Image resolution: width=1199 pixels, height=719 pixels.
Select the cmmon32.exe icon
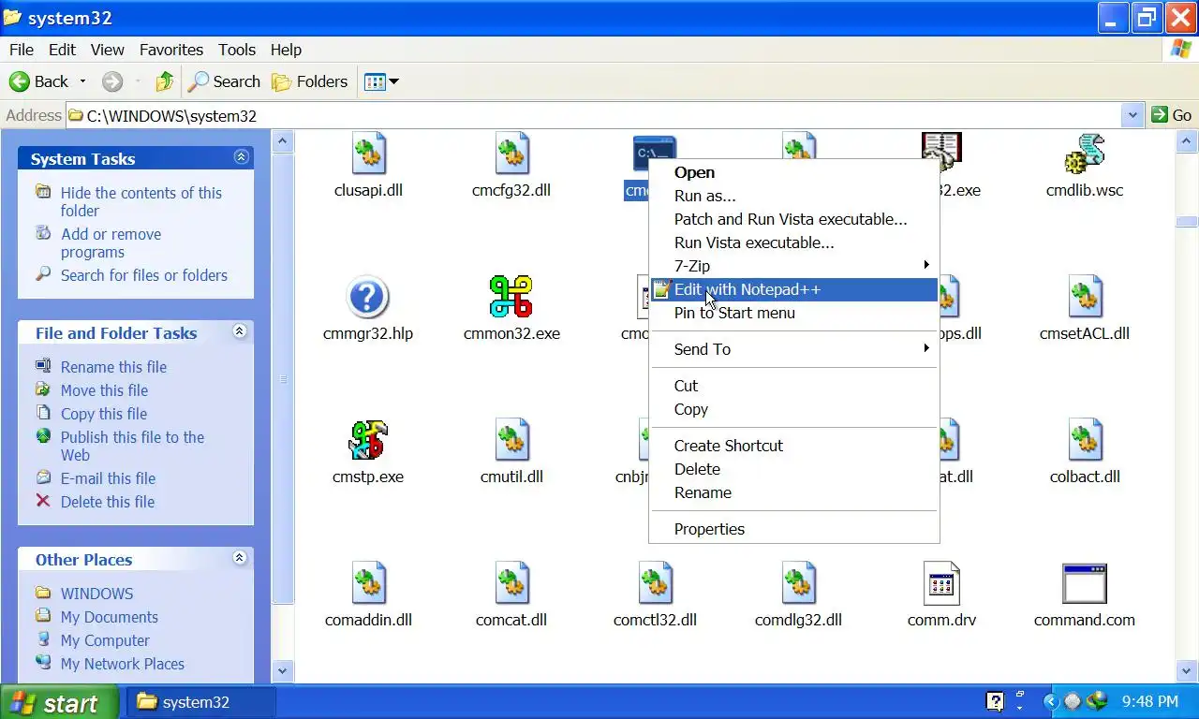click(511, 297)
